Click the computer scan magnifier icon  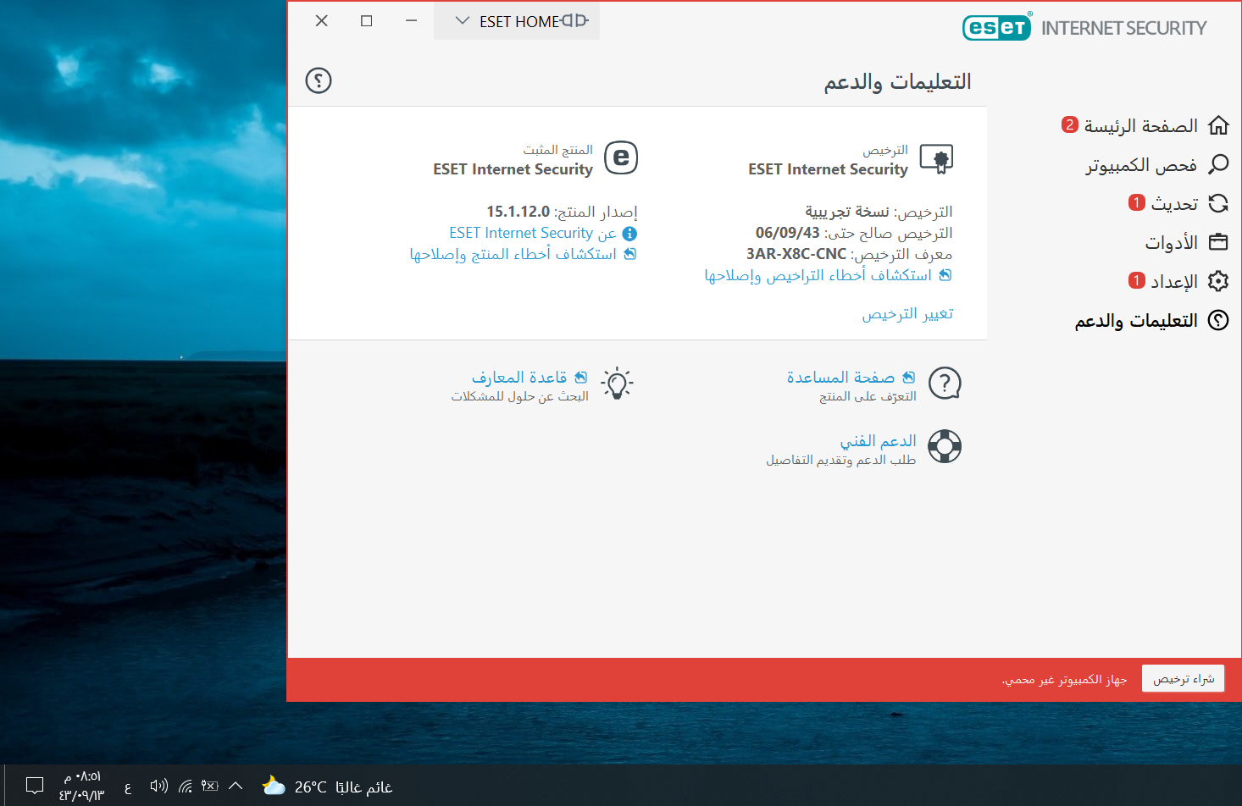coord(1218,164)
